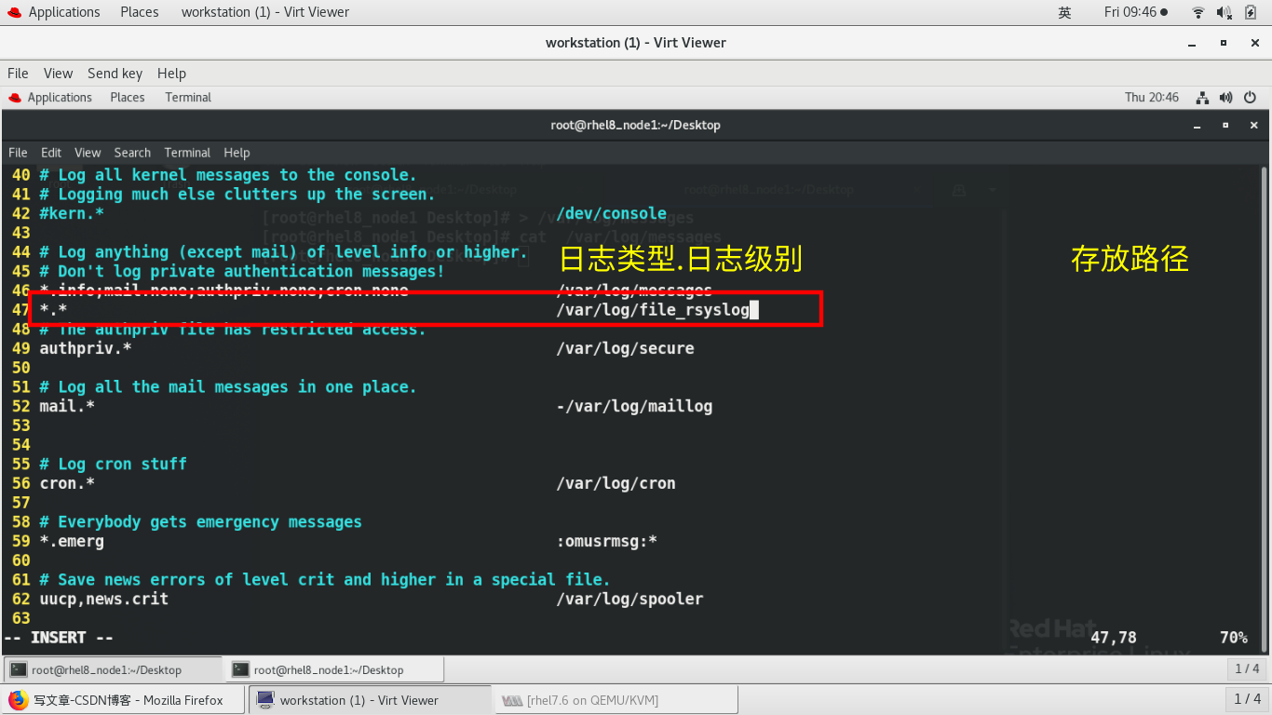Open the terminal Edit menu
The height and width of the screenshot is (715, 1272).
(51, 153)
